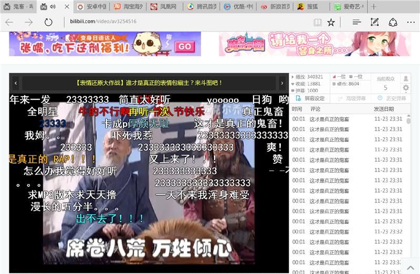Switch to the 凤凰网 tab
420x274 pixels.
point(164,7)
